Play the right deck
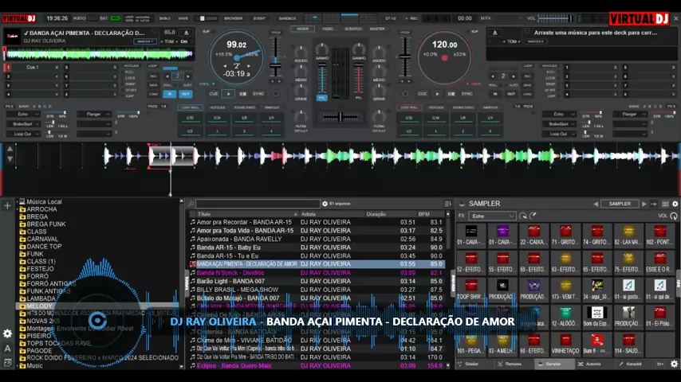Viewport: 681px width, 382px height. [x=437, y=94]
